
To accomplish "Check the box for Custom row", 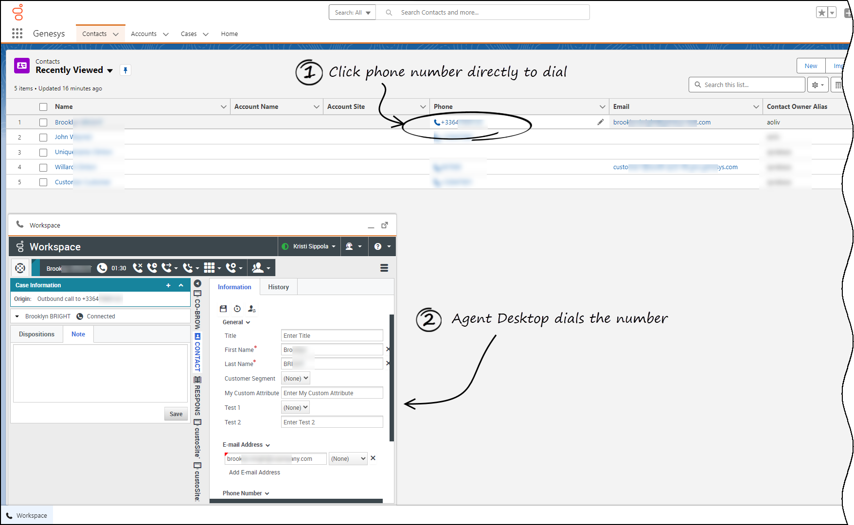I will click(x=43, y=182).
